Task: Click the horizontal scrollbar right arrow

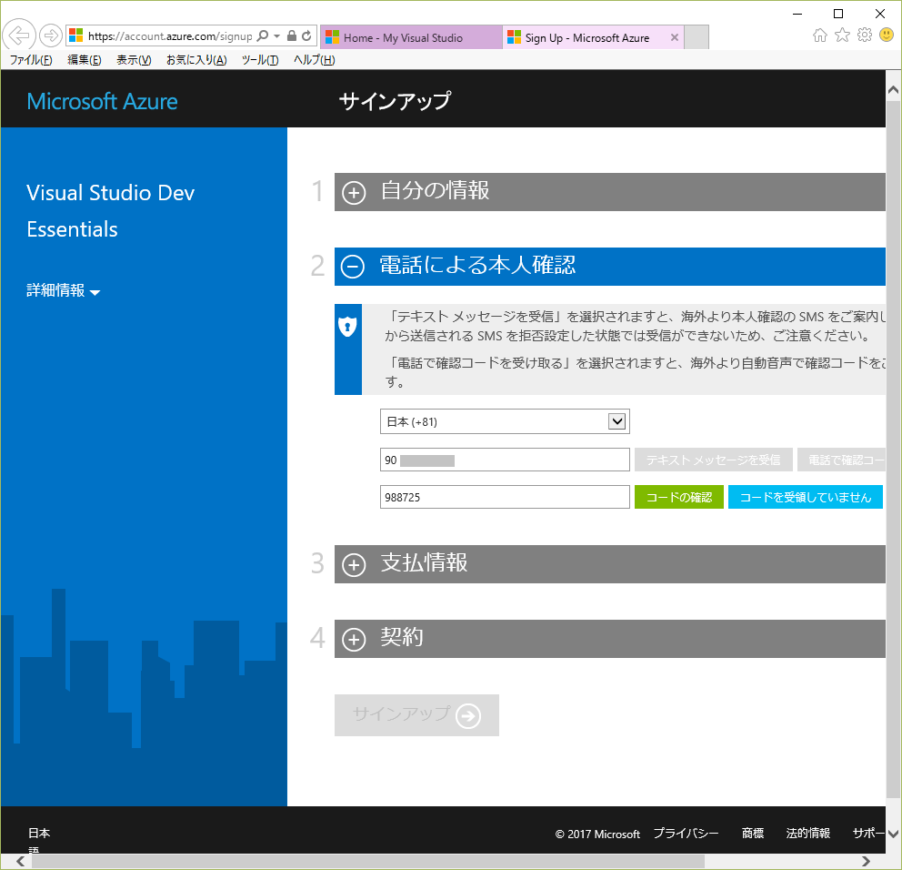Action: coord(866,862)
